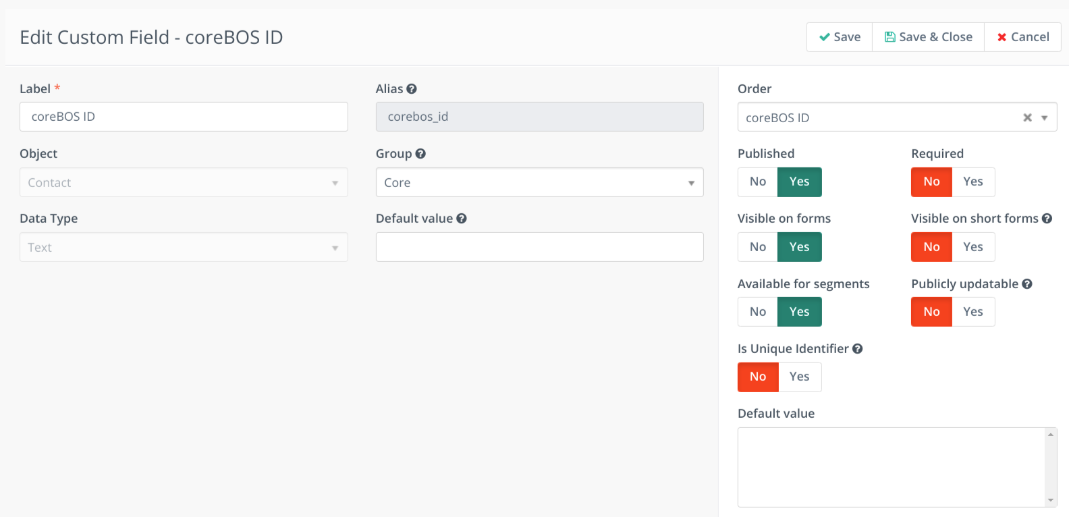Click Save & Close button
The width and height of the screenshot is (1069, 517).
pos(928,37)
